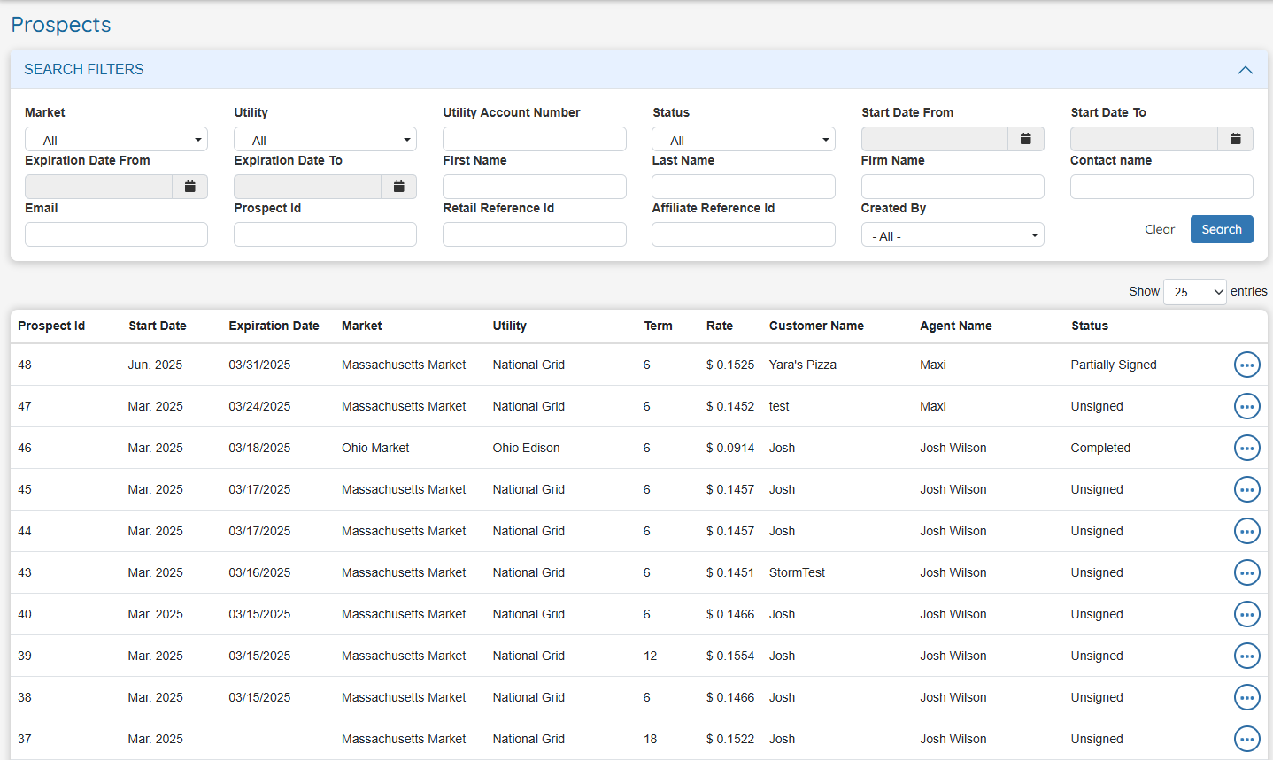Focus the Utility Account Number field
Image resolution: width=1273 pixels, height=760 pixels.
(535, 139)
